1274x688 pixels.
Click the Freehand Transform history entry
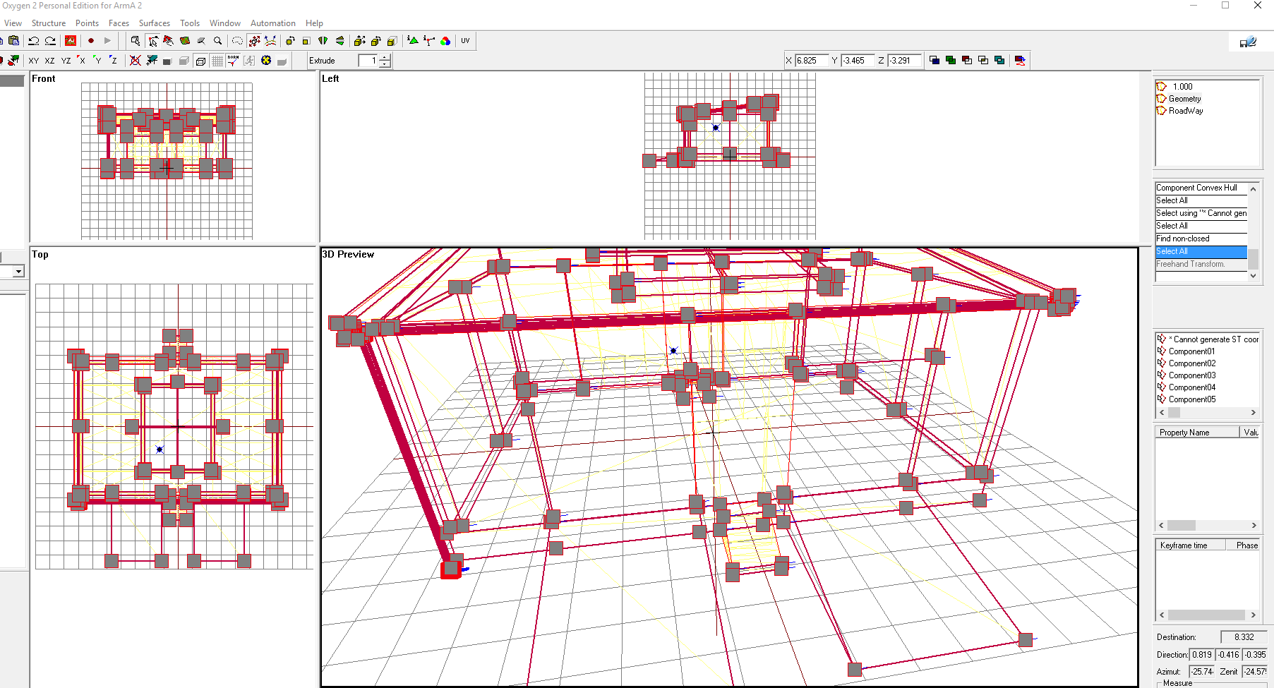pos(1201,264)
